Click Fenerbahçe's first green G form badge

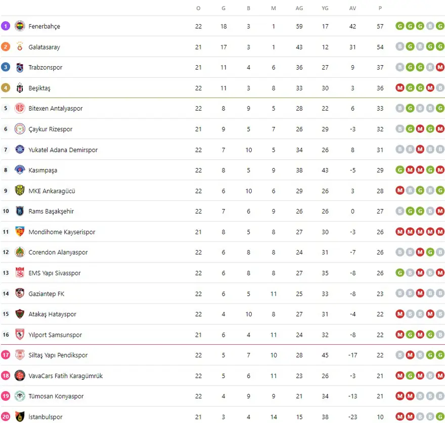[400, 26]
